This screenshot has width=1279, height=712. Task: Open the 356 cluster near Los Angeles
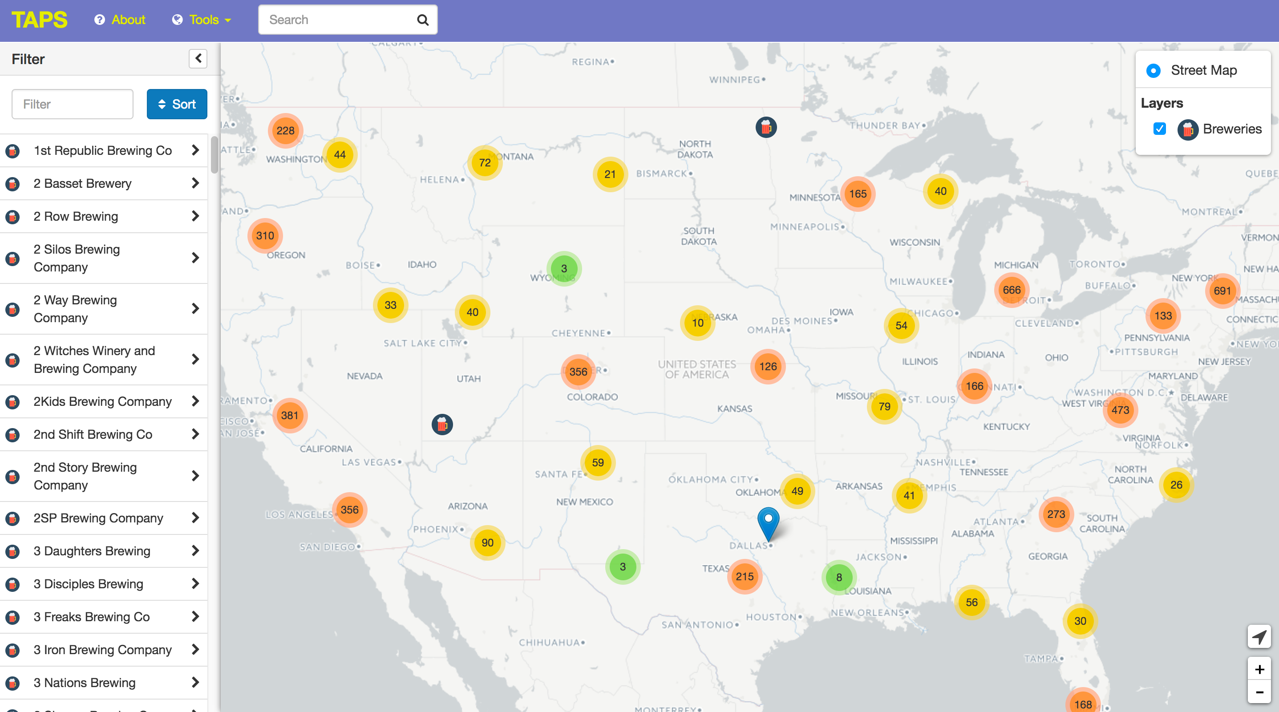click(349, 510)
